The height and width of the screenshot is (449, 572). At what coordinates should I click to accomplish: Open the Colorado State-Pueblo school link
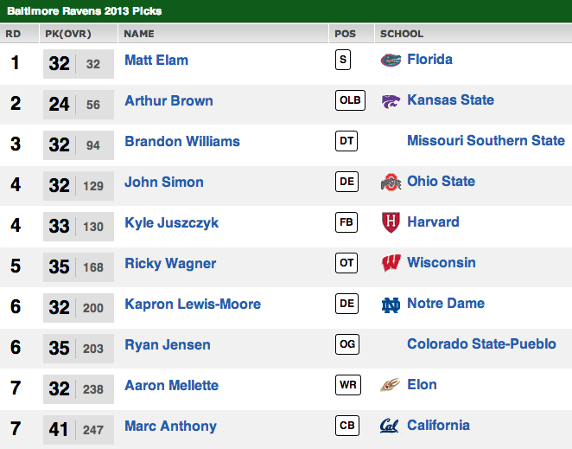click(481, 344)
